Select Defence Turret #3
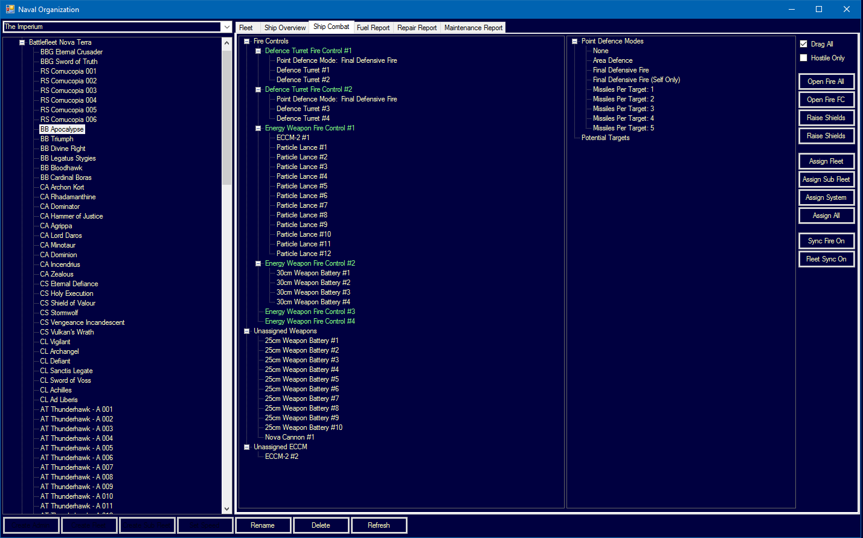This screenshot has width=863, height=538. point(303,109)
